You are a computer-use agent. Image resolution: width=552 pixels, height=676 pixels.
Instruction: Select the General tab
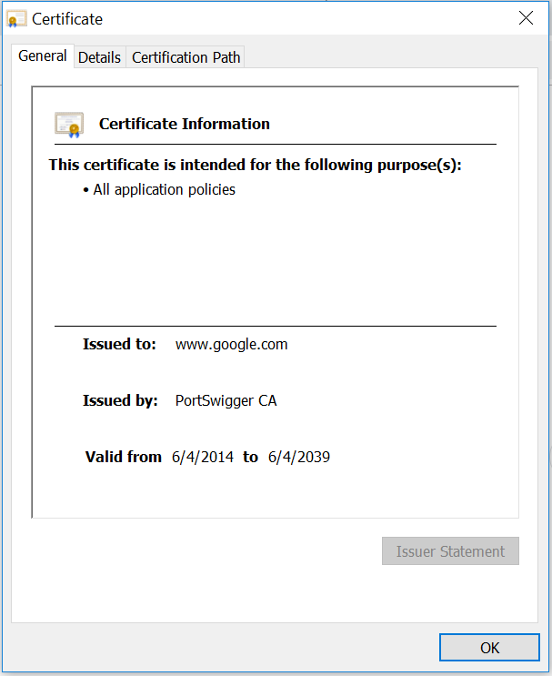pos(43,56)
